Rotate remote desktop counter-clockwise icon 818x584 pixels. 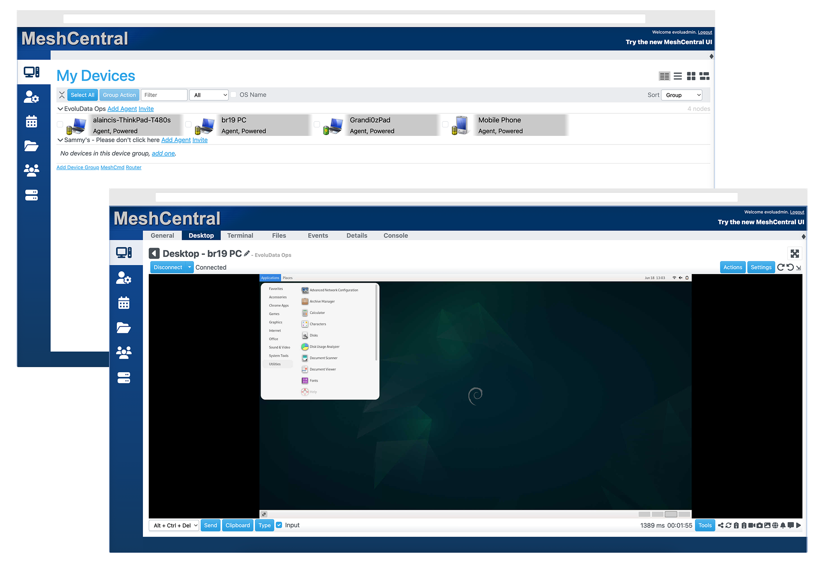coord(790,267)
